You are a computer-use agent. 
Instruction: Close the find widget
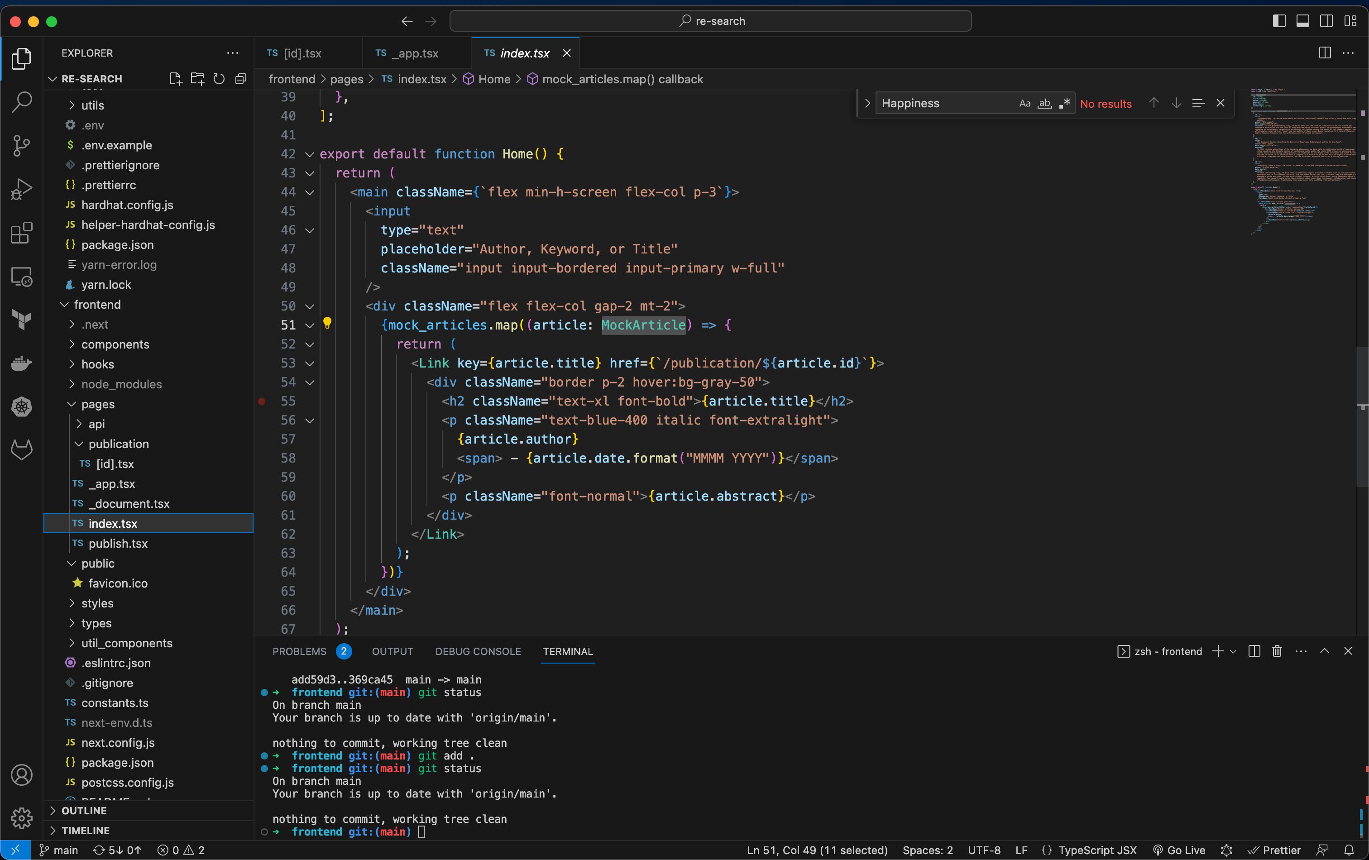tap(1220, 103)
